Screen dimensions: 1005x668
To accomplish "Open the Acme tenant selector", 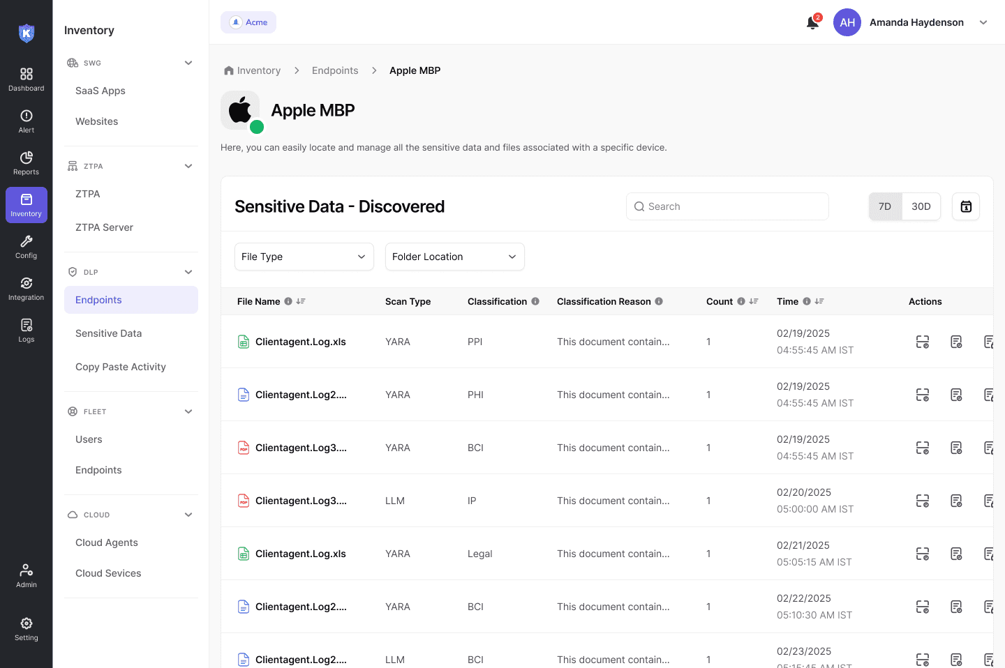I will (x=248, y=22).
